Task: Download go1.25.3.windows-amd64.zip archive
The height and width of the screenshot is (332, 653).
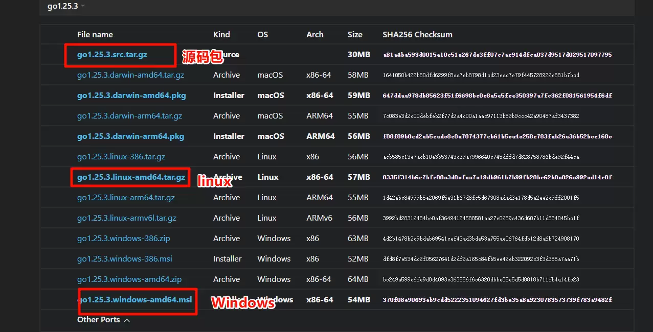Action: click(129, 279)
